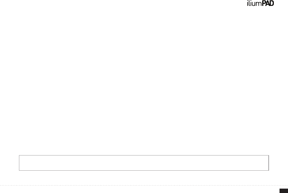Click inside the empty bordered text box
Viewport: 288px width, 193px height.
[144, 163]
